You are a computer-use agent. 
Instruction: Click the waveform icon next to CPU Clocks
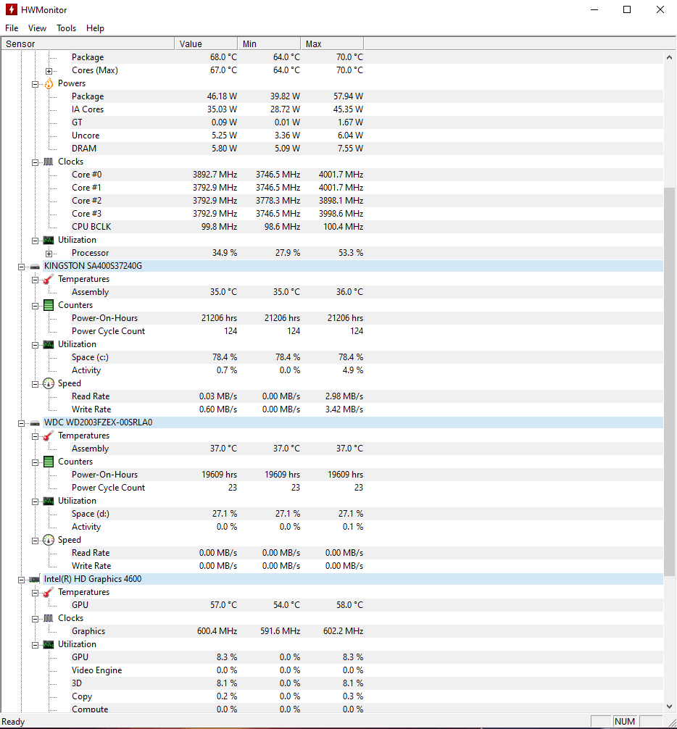click(x=49, y=162)
